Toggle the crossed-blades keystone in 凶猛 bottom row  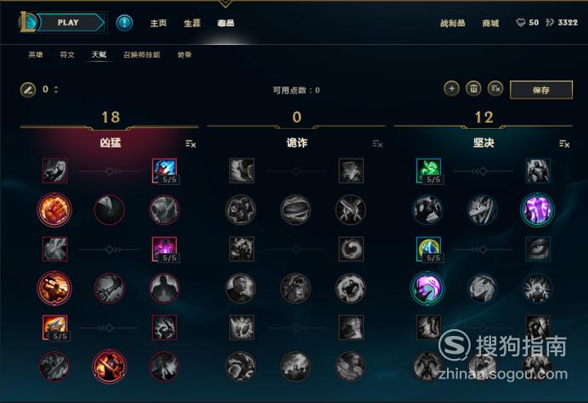[109, 367]
